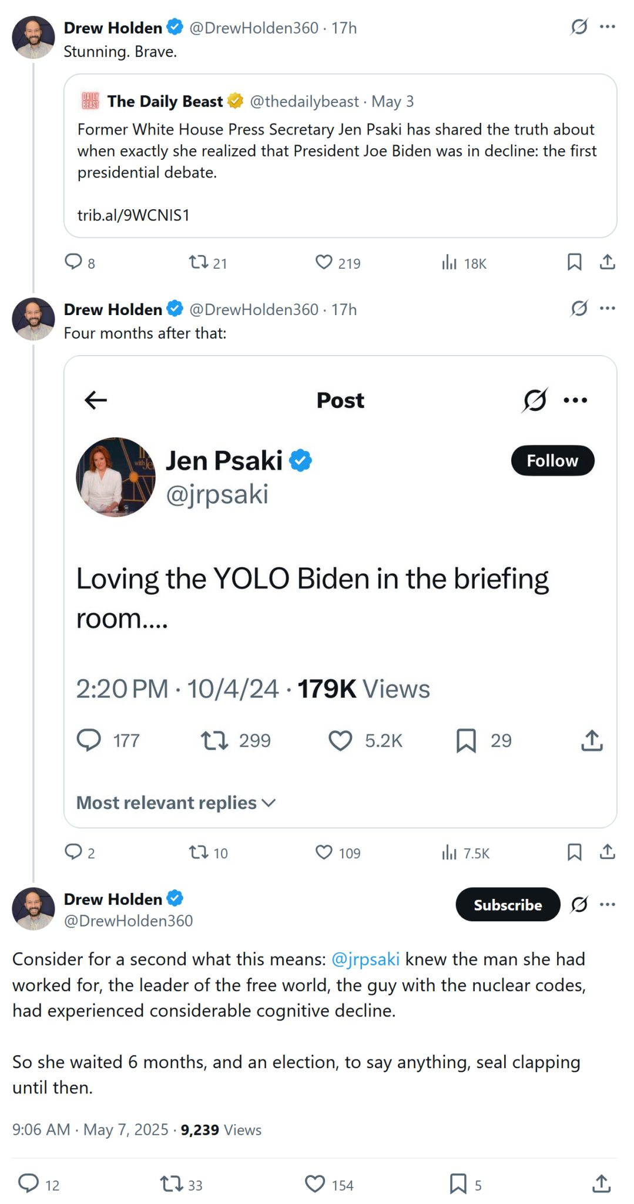Follow Jen Psaki in the quoted screenshot

click(x=552, y=460)
